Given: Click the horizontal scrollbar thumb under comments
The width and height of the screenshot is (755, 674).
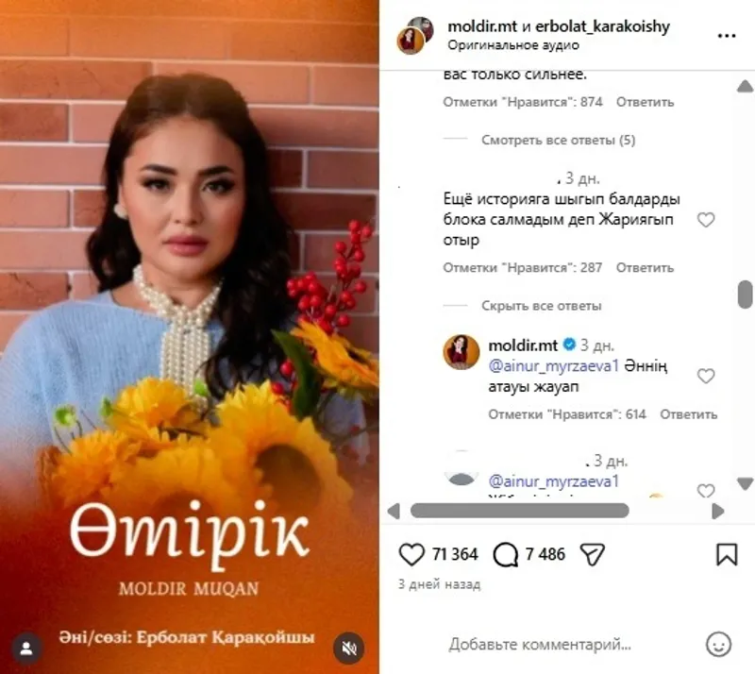Looking at the screenshot, I should (520, 511).
